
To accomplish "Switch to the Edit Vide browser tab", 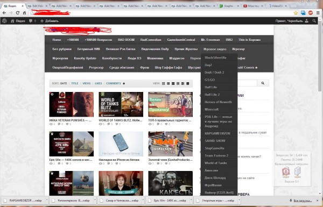I will (x=37, y=6).
